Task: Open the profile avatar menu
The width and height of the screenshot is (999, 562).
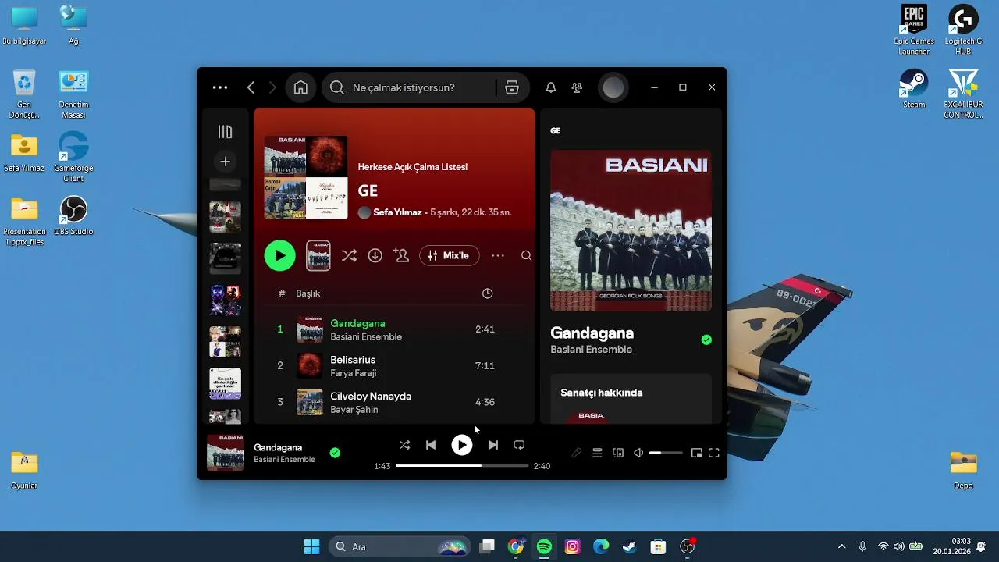Action: pyautogui.click(x=613, y=87)
